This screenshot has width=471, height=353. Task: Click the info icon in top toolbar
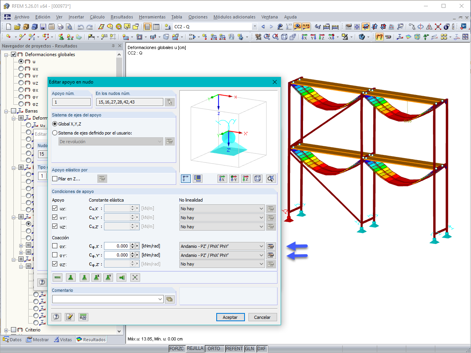(x=446, y=27)
